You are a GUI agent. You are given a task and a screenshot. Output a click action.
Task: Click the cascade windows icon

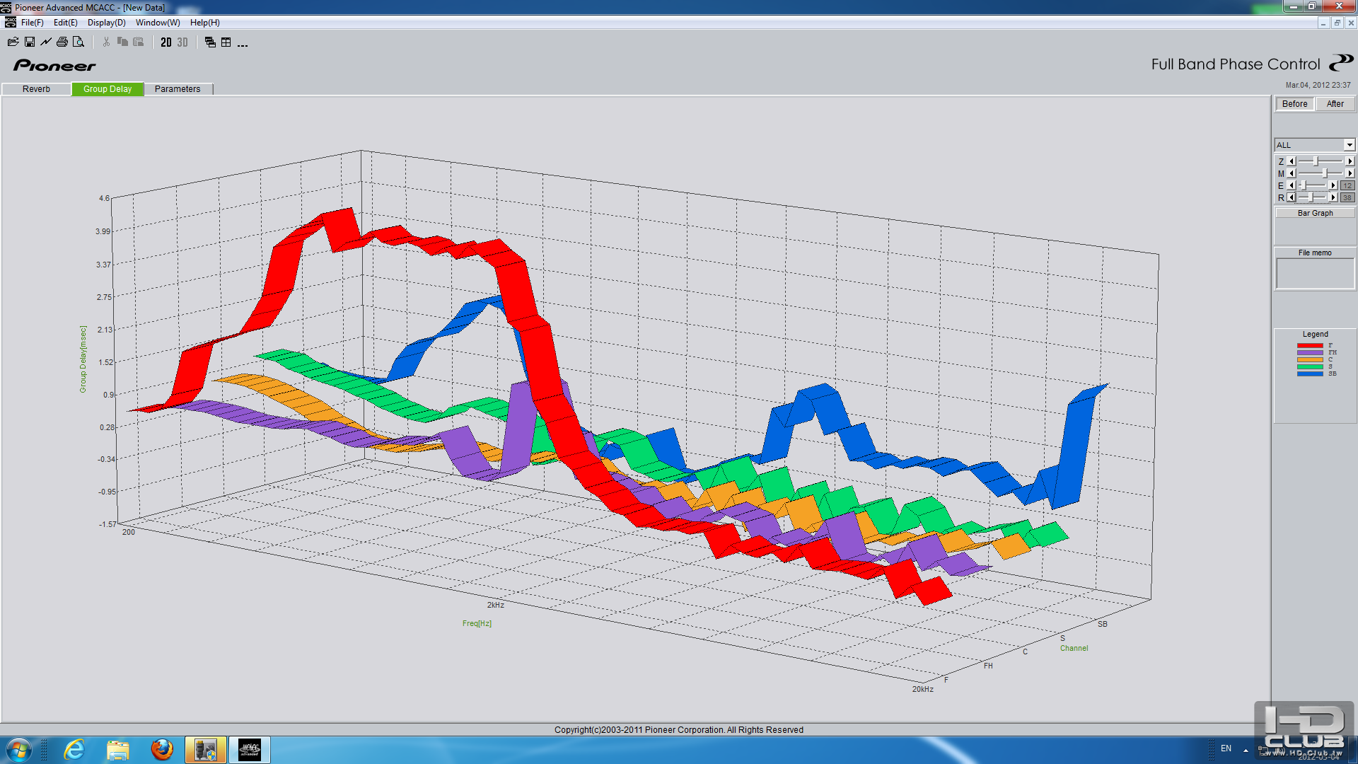tap(210, 42)
